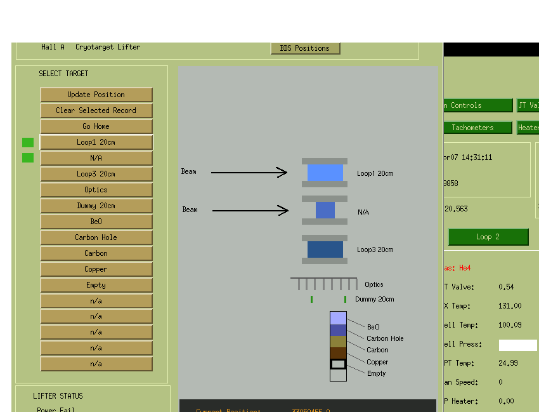Click the red He4 gas label
This screenshot has height=412, width=539.
click(x=465, y=268)
